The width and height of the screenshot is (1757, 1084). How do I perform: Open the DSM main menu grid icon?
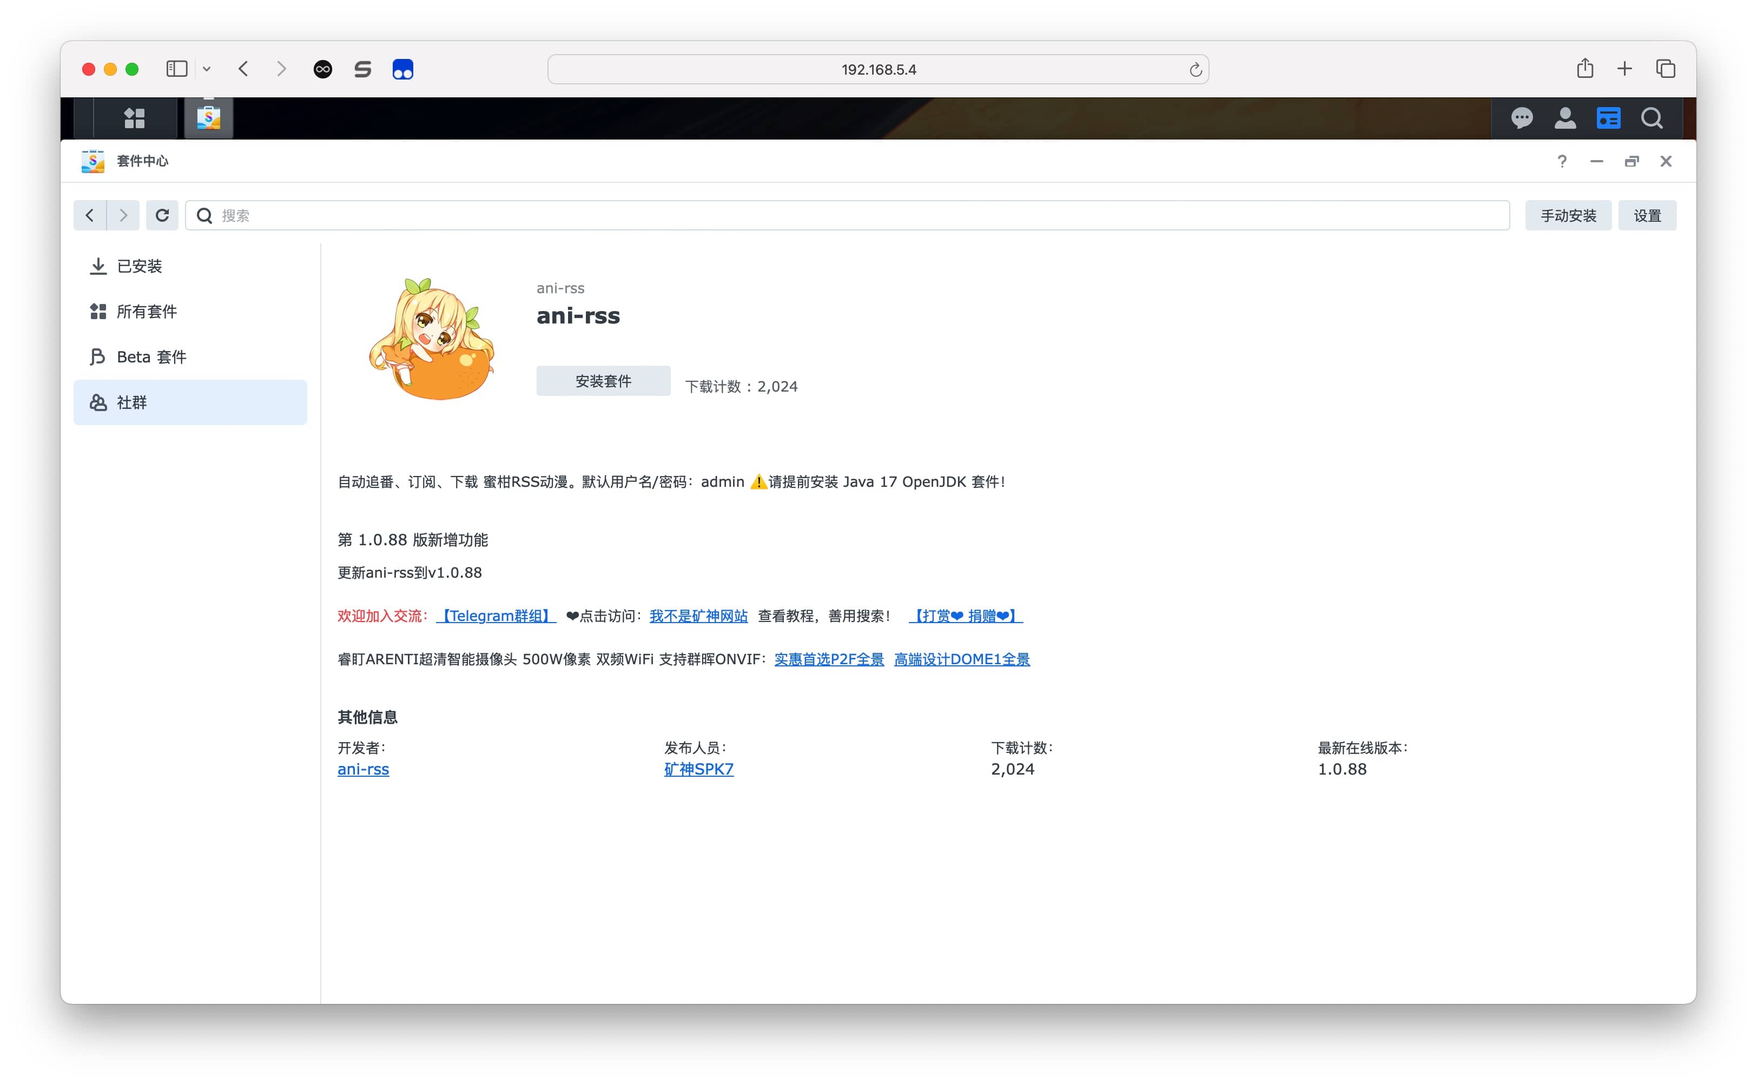tap(135, 118)
